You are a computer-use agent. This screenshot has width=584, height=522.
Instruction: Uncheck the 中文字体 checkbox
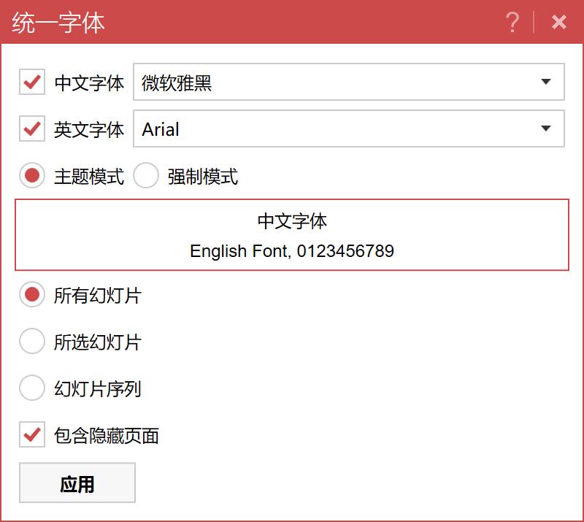pos(32,82)
